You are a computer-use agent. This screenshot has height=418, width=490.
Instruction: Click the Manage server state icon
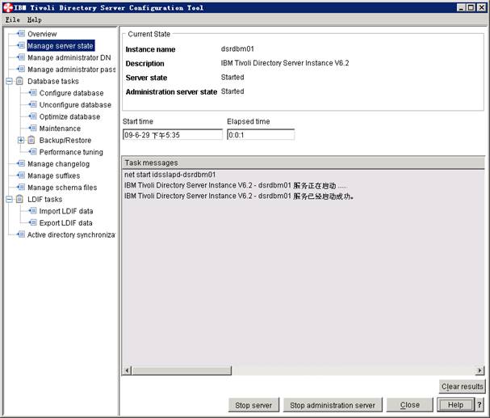coord(21,45)
